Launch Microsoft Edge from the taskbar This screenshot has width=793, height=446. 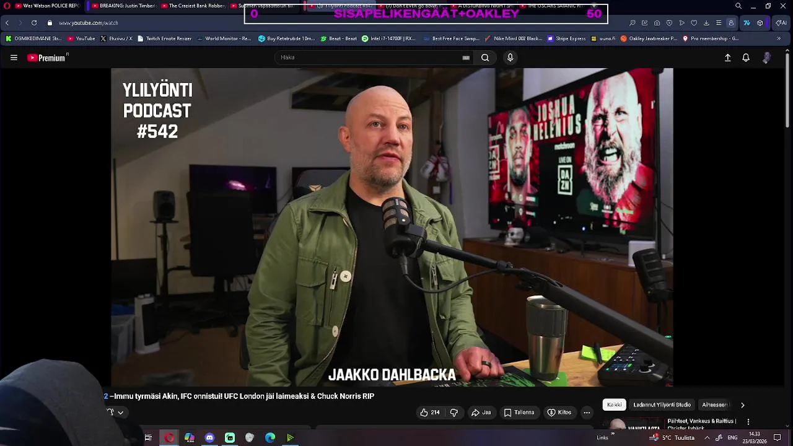270,438
